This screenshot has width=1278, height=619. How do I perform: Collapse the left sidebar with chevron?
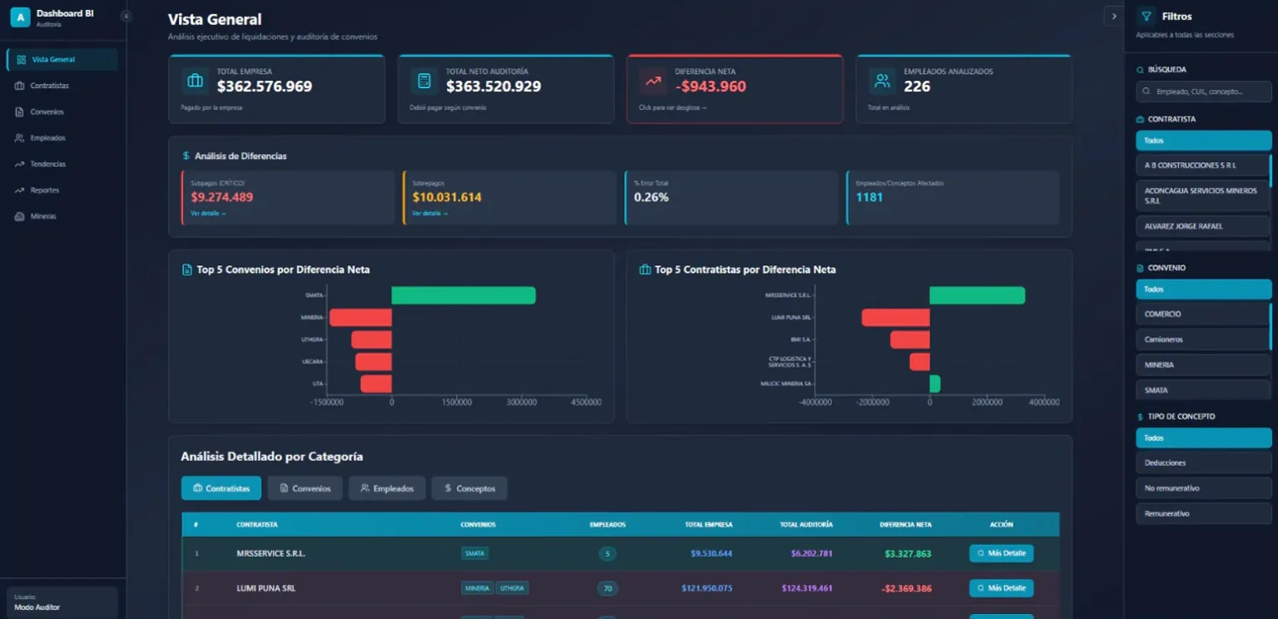pyautogui.click(x=126, y=16)
